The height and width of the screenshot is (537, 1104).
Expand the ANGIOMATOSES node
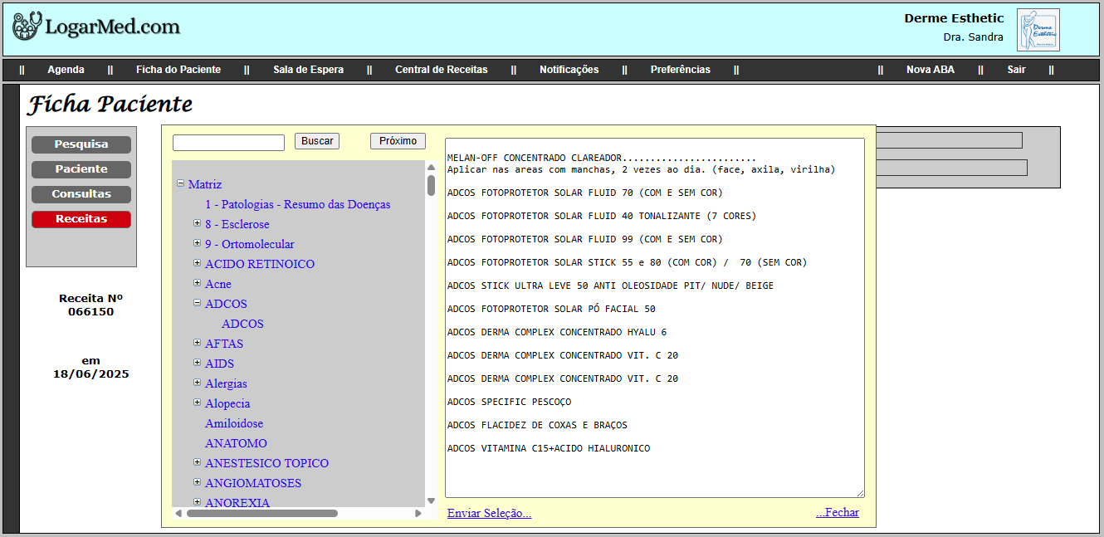pos(198,482)
